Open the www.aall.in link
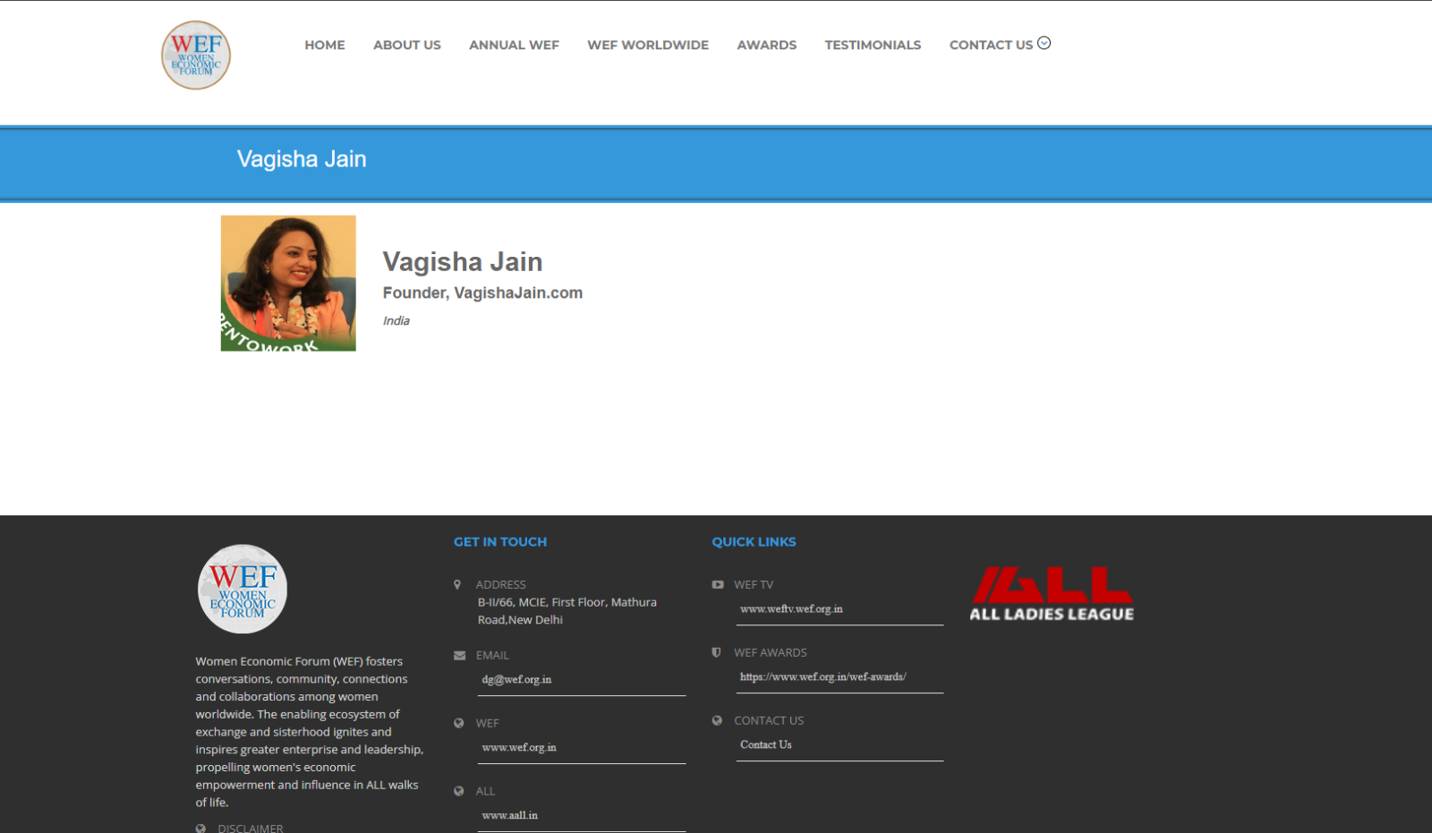This screenshot has width=1432, height=833. [509, 815]
